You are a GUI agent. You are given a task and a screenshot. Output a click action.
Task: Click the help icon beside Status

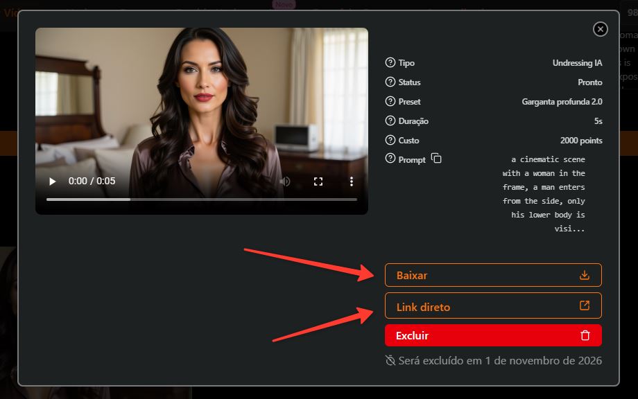coord(390,82)
